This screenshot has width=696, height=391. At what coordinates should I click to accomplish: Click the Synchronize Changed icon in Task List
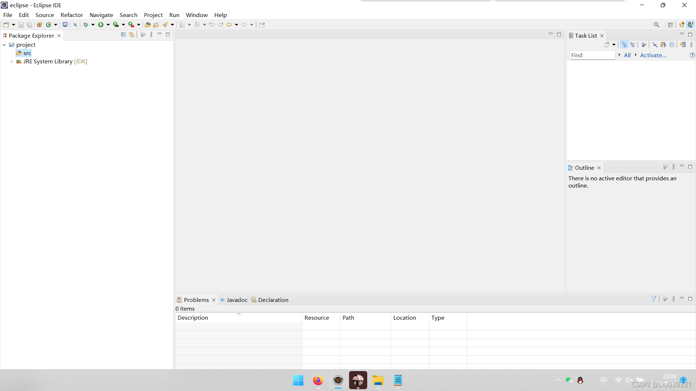pyautogui.click(x=683, y=45)
